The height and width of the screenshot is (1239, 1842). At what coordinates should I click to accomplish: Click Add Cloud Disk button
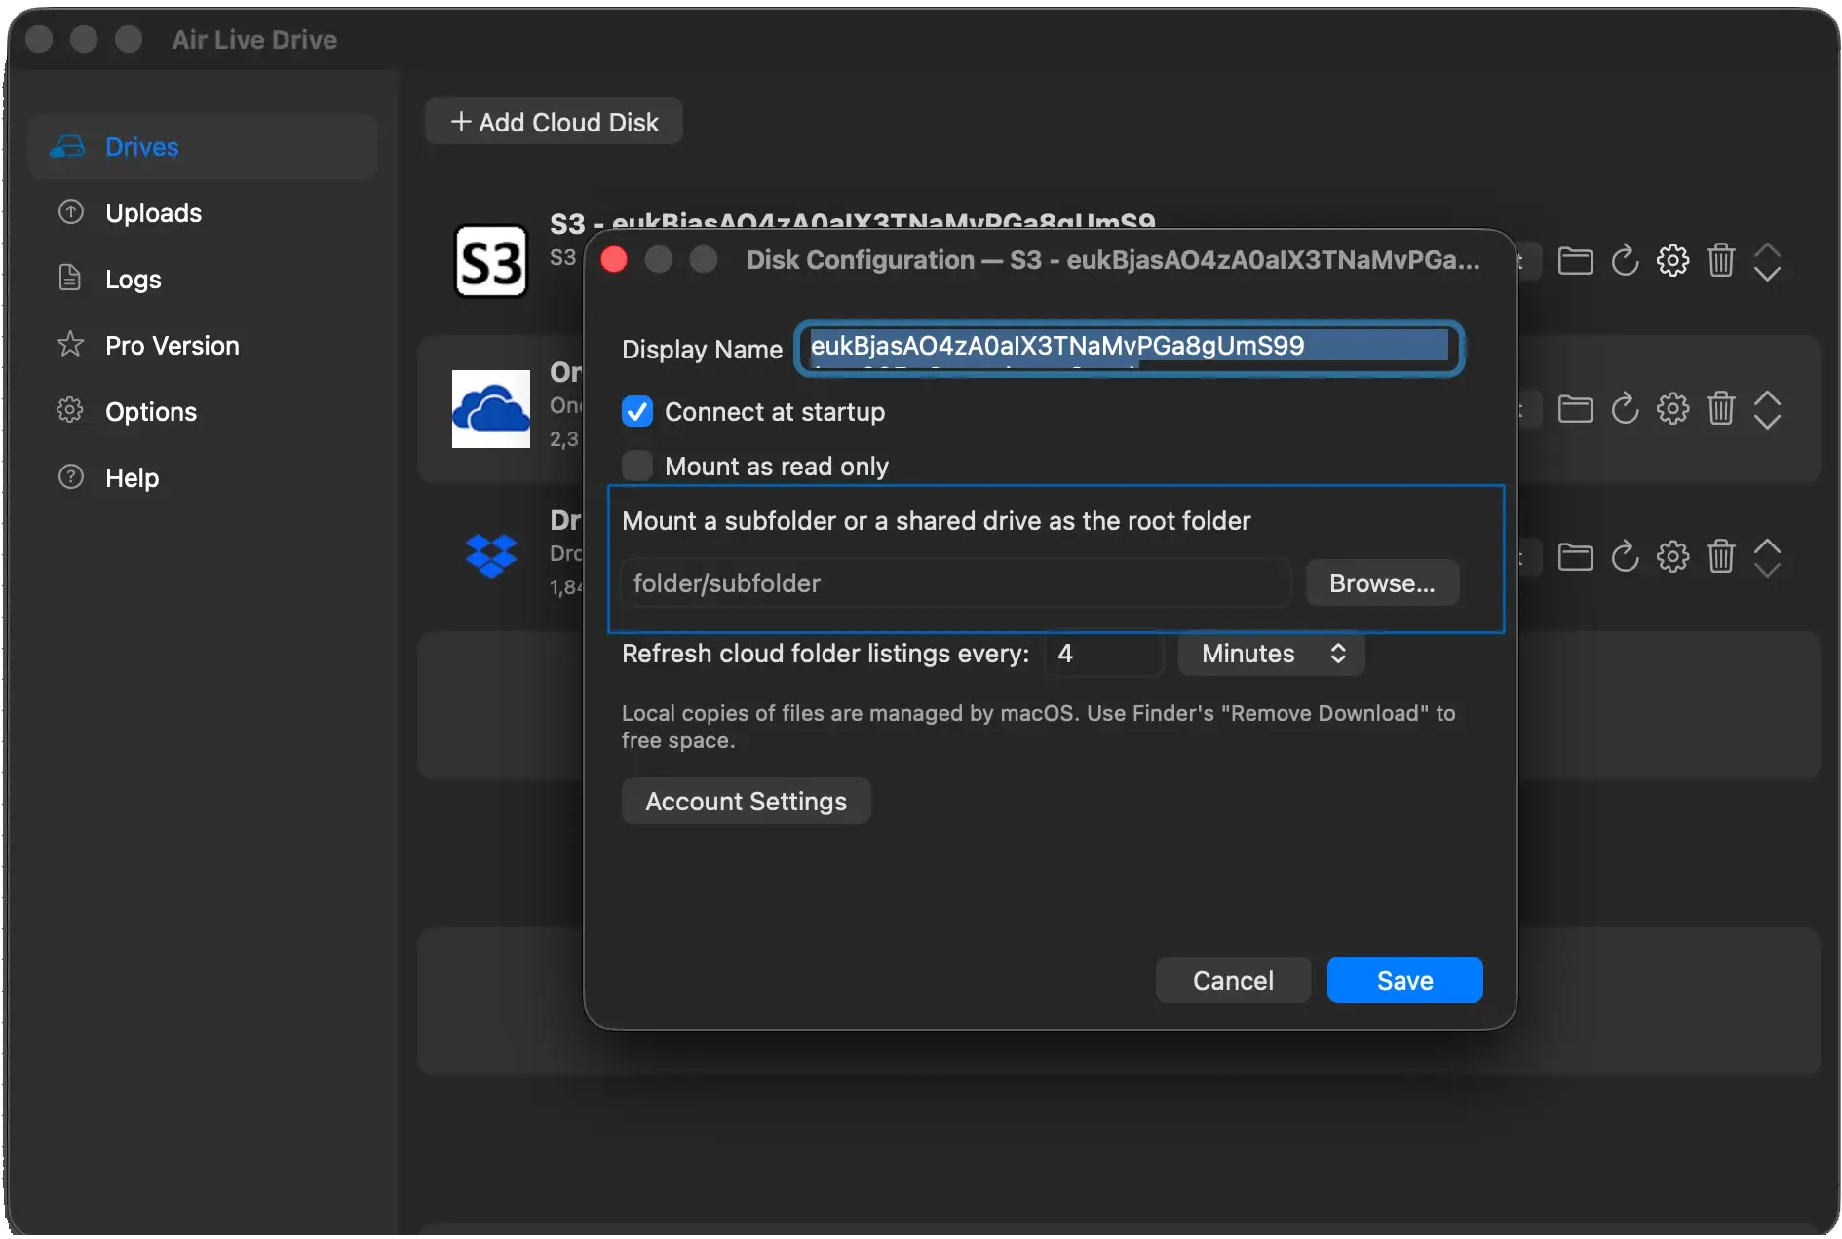point(554,122)
